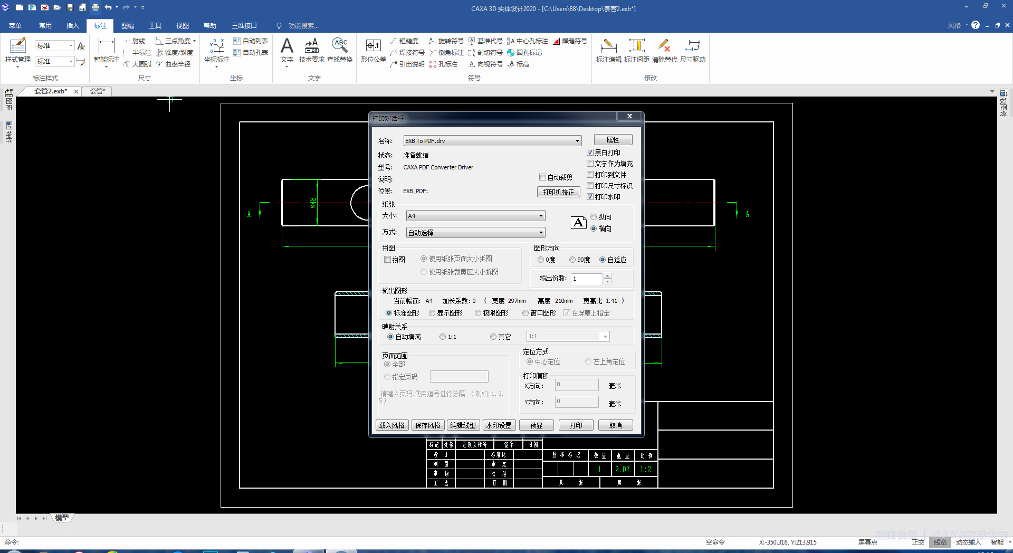Select the Geometric Tolerance (形位公差) tool
The image size is (1013, 553).
tap(374, 51)
